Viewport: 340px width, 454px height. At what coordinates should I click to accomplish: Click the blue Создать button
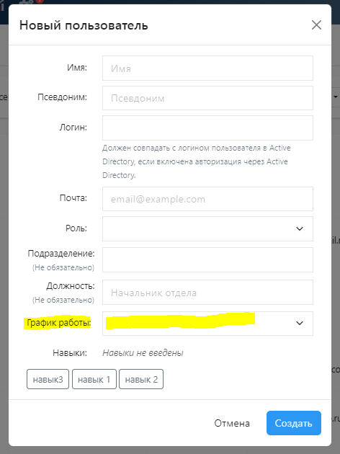pyautogui.click(x=294, y=423)
